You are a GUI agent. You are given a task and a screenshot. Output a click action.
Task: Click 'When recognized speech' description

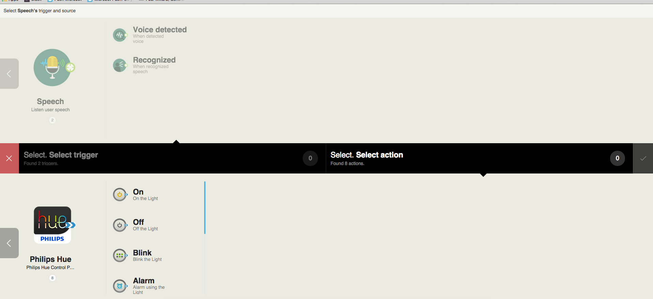(151, 69)
